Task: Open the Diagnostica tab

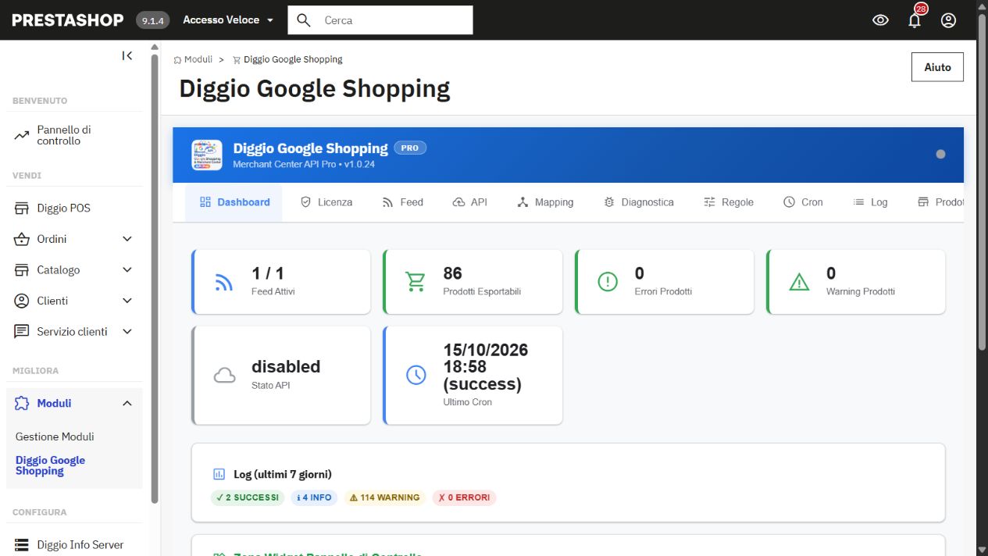Action: [638, 202]
